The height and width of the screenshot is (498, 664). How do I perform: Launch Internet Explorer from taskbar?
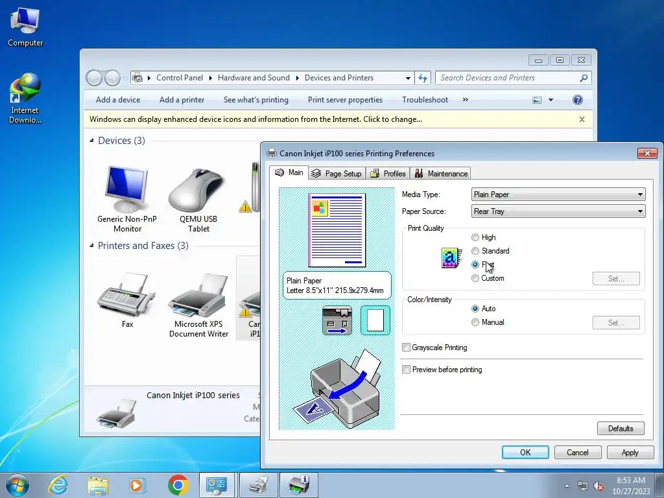coord(58,485)
